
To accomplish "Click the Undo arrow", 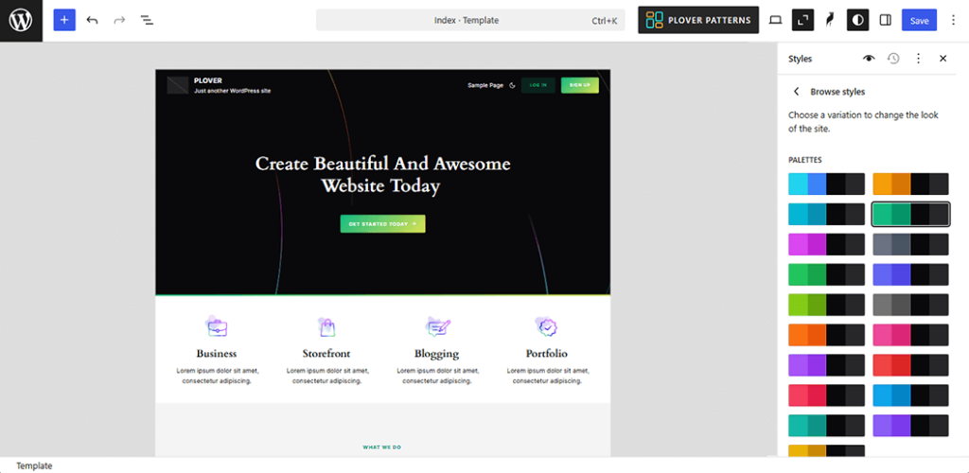I will 92,20.
